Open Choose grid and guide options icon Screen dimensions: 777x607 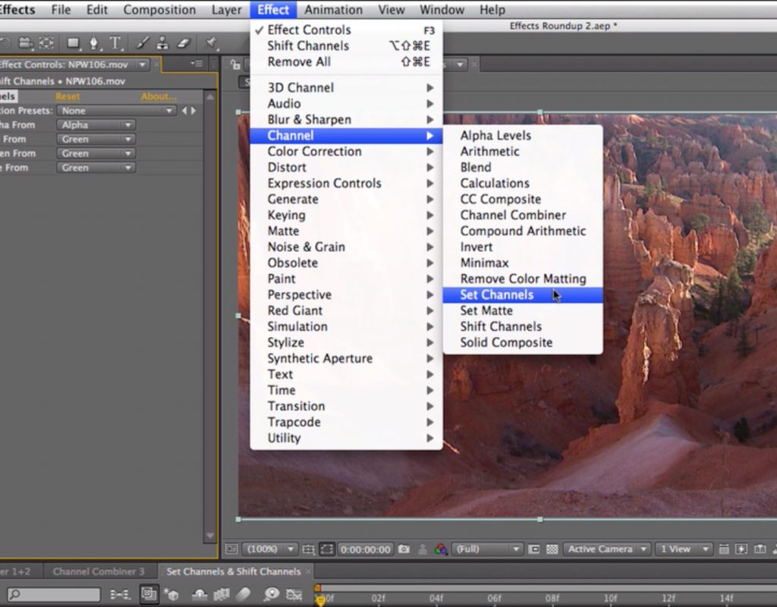308,549
